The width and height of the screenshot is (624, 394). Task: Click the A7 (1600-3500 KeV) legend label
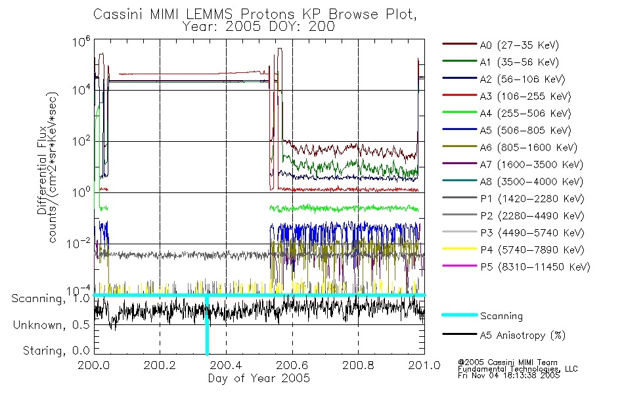tap(531, 165)
